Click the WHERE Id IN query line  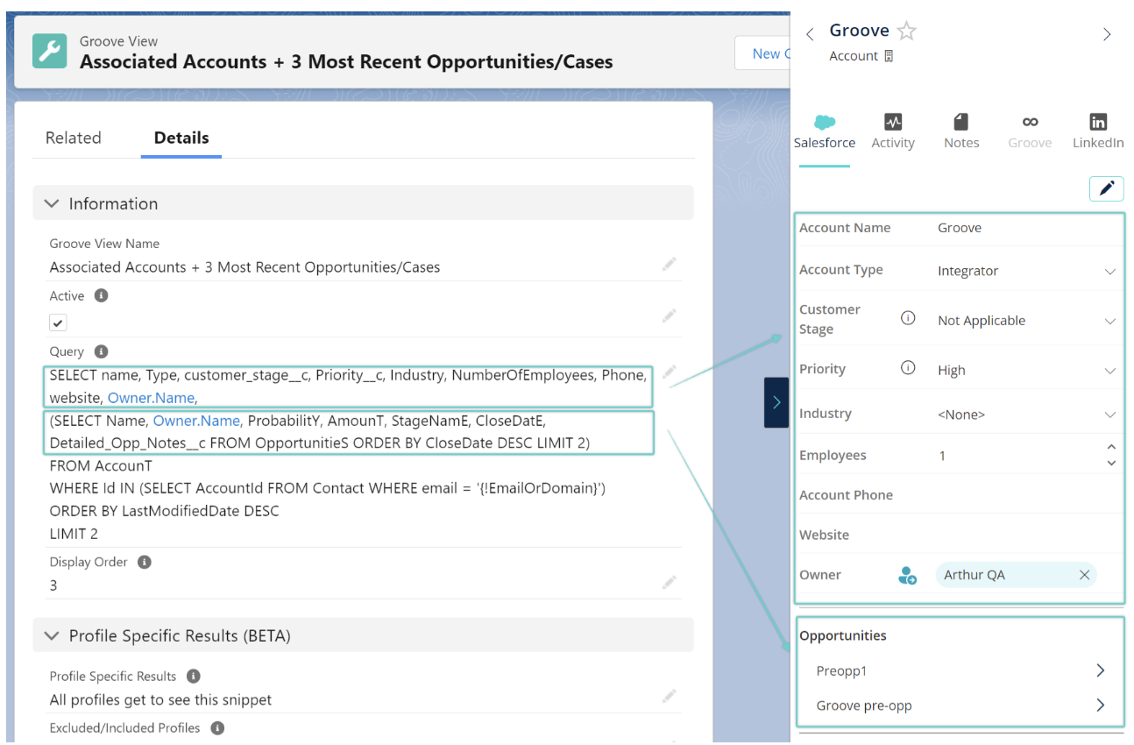[327, 488]
